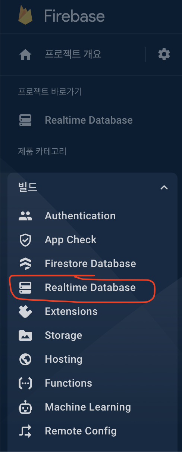Click the Authentication people icon

(25, 216)
